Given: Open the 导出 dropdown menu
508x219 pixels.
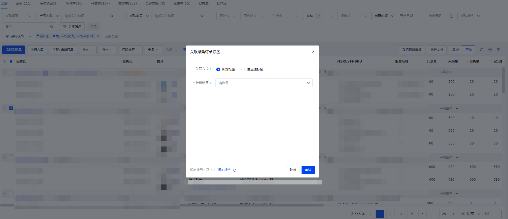Looking at the screenshot, I should pyautogui.click(x=107, y=50).
